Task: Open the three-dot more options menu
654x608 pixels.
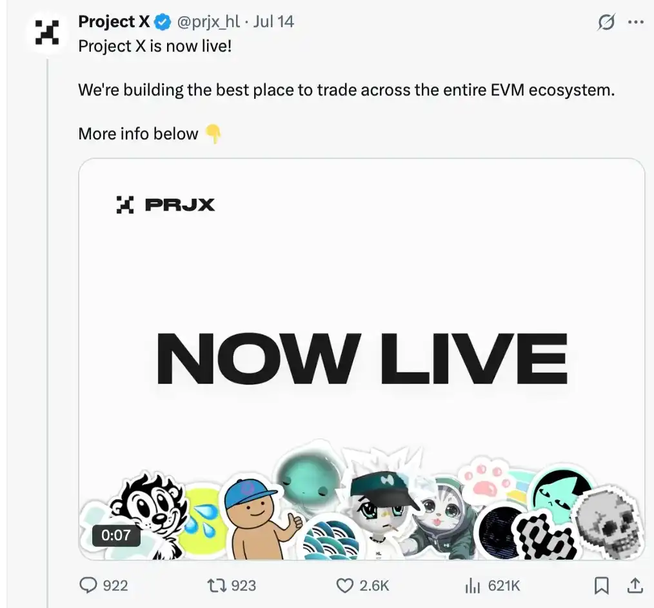Action: coord(636,23)
